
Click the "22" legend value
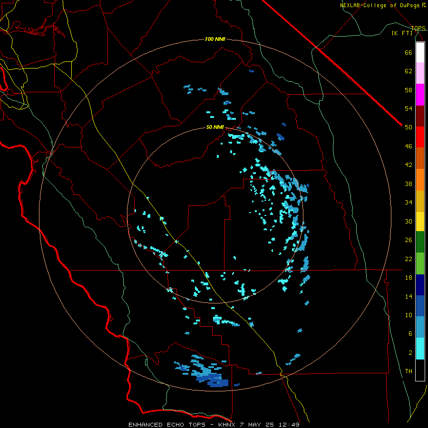click(x=409, y=259)
